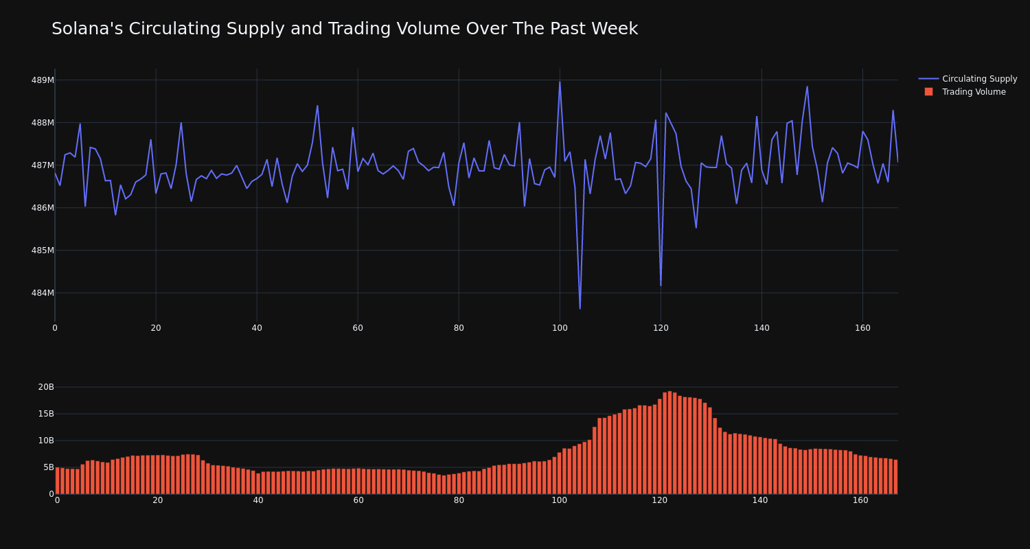This screenshot has height=549, width=1030.
Task: Click the 60 x-axis tick on supply chart
Action: point(358,328)
